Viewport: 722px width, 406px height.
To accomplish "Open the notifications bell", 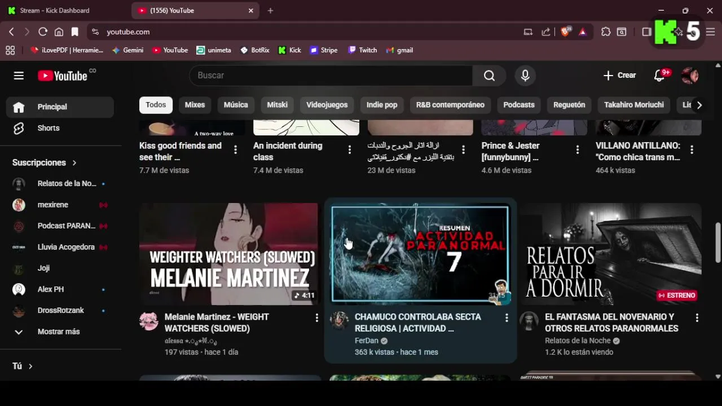I will (x=659, y=76).
